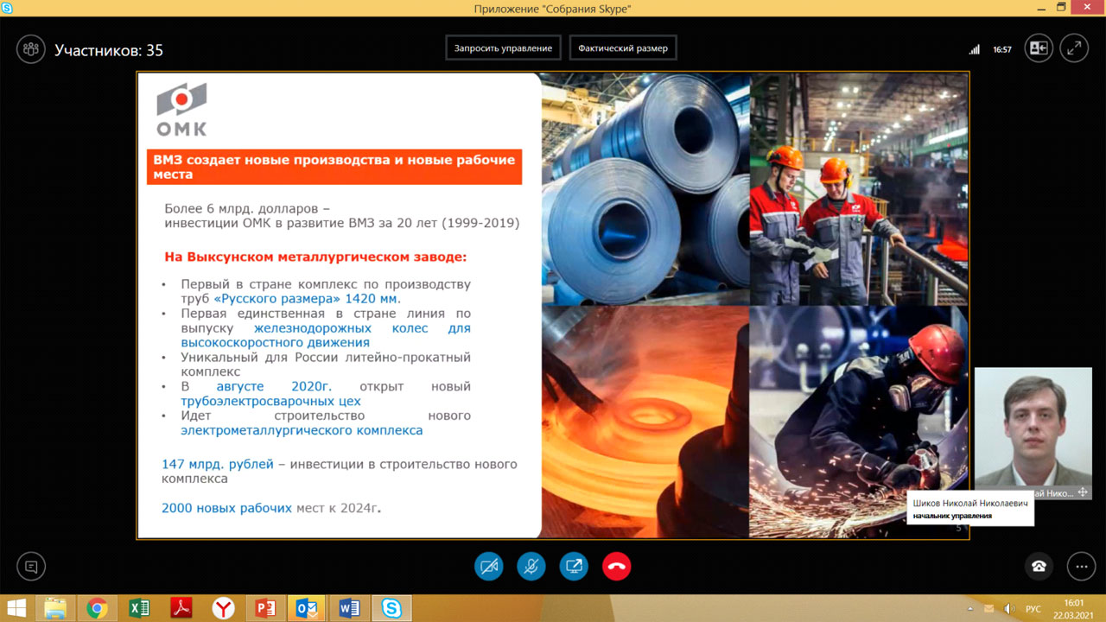
Task: Open Word from taskbar
Action: click(349, 608)
